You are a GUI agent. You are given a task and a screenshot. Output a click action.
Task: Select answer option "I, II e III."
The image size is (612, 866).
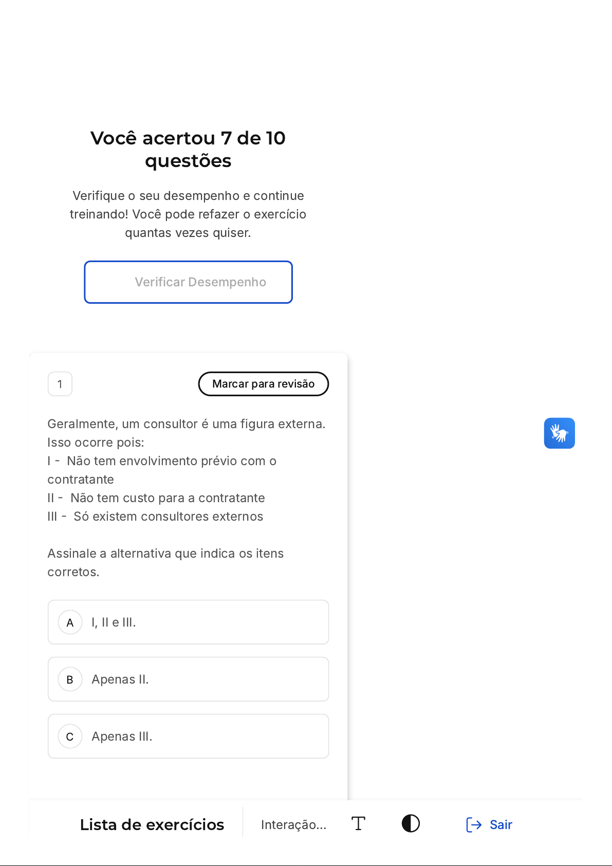pyautogui.click(x=188, y=622)
